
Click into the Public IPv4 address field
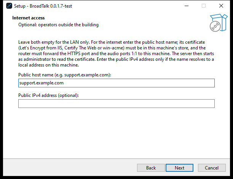point(116,103)
